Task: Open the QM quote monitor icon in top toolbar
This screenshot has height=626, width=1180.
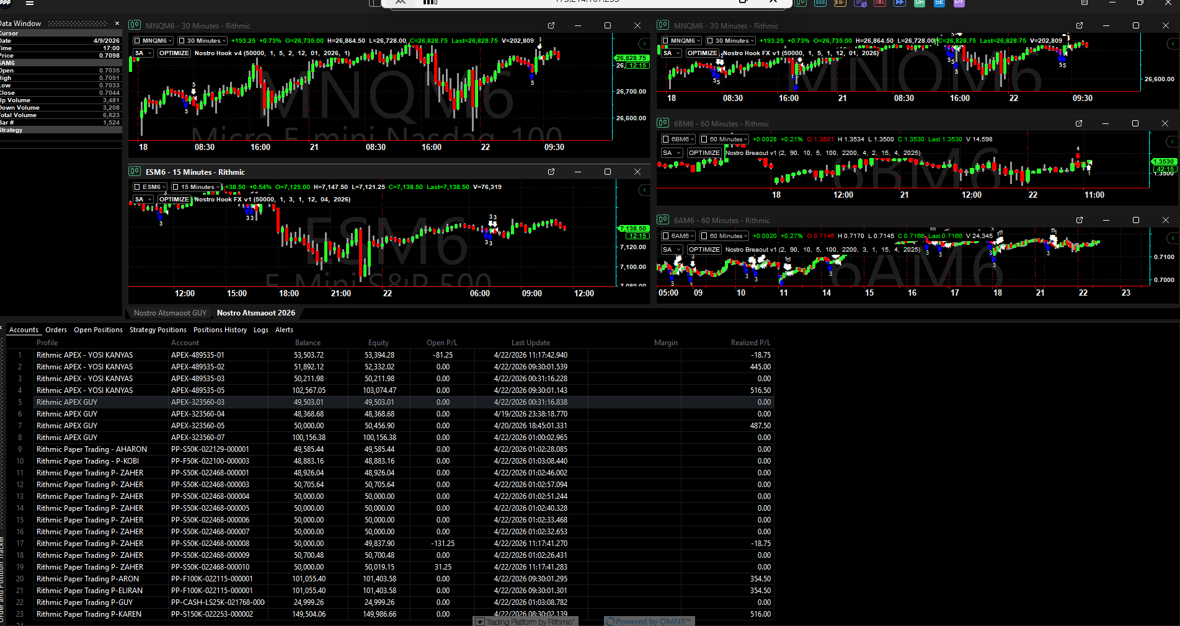Action: click(x=920, y=3)
